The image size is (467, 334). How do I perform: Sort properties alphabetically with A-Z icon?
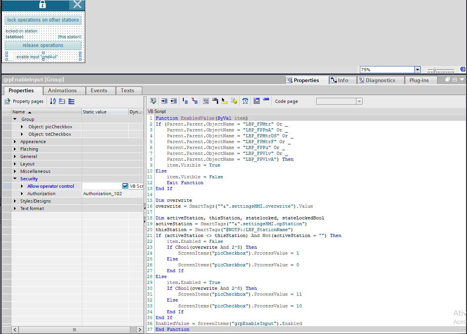(x=53, y=101)
